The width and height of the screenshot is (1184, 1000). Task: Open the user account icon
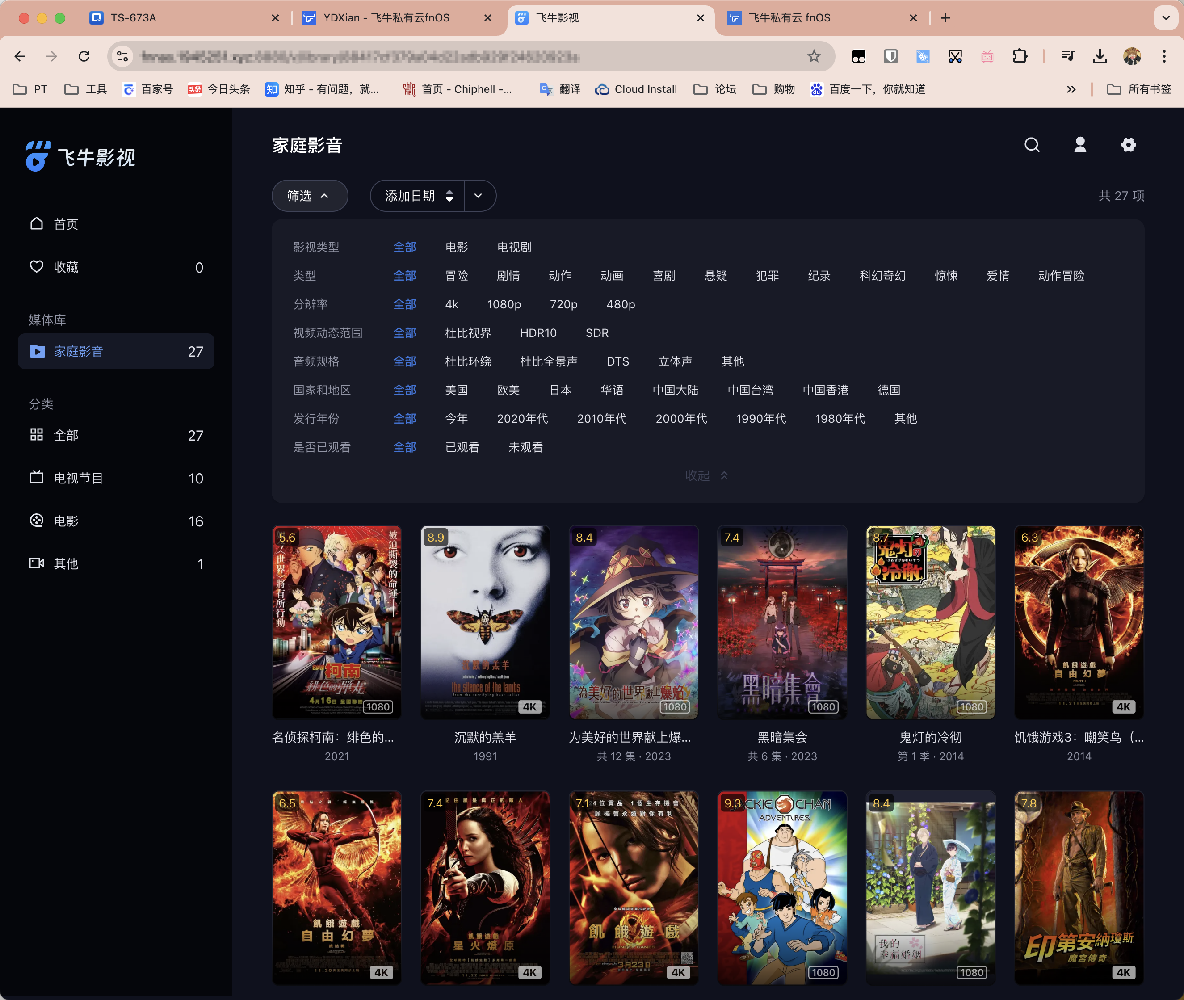1080,145
